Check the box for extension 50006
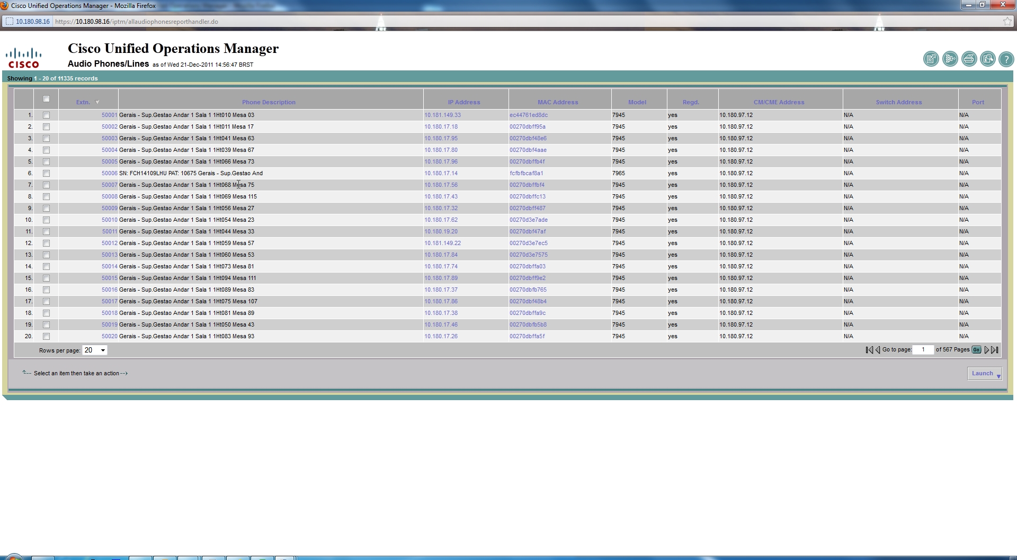This screenshot has width=1017, height=560. 46,173
